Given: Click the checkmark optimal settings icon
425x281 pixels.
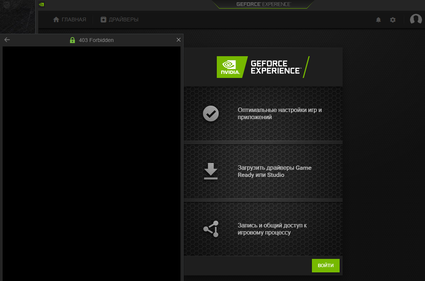Looking at the screenshot, I should pyautogui.click(x=210, y=114).
